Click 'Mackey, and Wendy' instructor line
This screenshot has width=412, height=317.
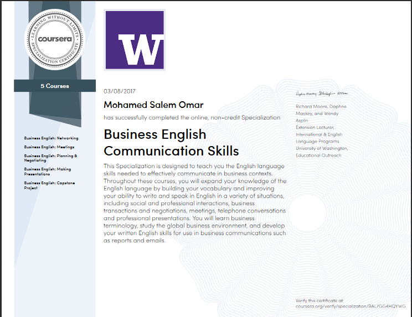point(317,113)
